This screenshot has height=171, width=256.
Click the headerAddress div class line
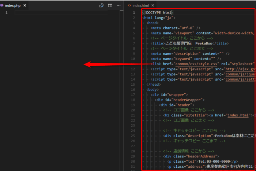point(193,156)
